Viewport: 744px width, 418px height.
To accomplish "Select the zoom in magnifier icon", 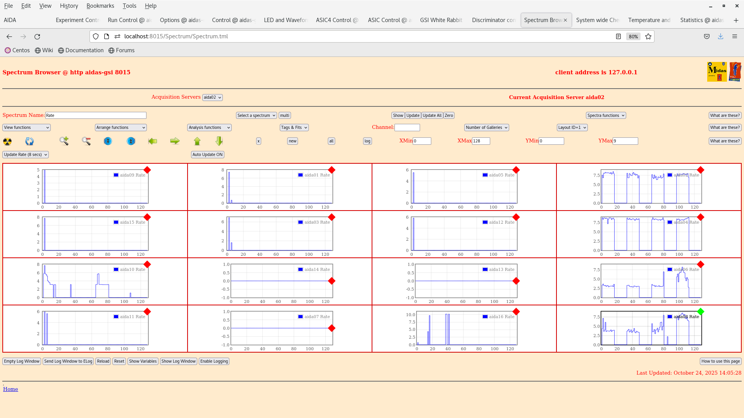I will [x=64, y=141].
